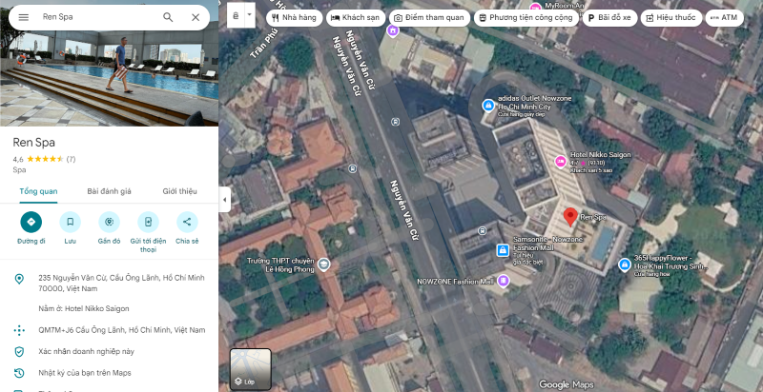Filter by Khách sạn hotels chip
Viewport: 763px width, 392px height.
click(x=356, y=18)
